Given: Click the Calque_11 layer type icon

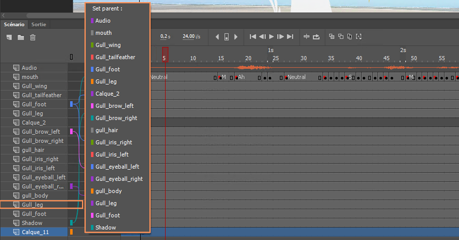Looking at the screenshot, I should pyautogui.click(x=16, y=232).
